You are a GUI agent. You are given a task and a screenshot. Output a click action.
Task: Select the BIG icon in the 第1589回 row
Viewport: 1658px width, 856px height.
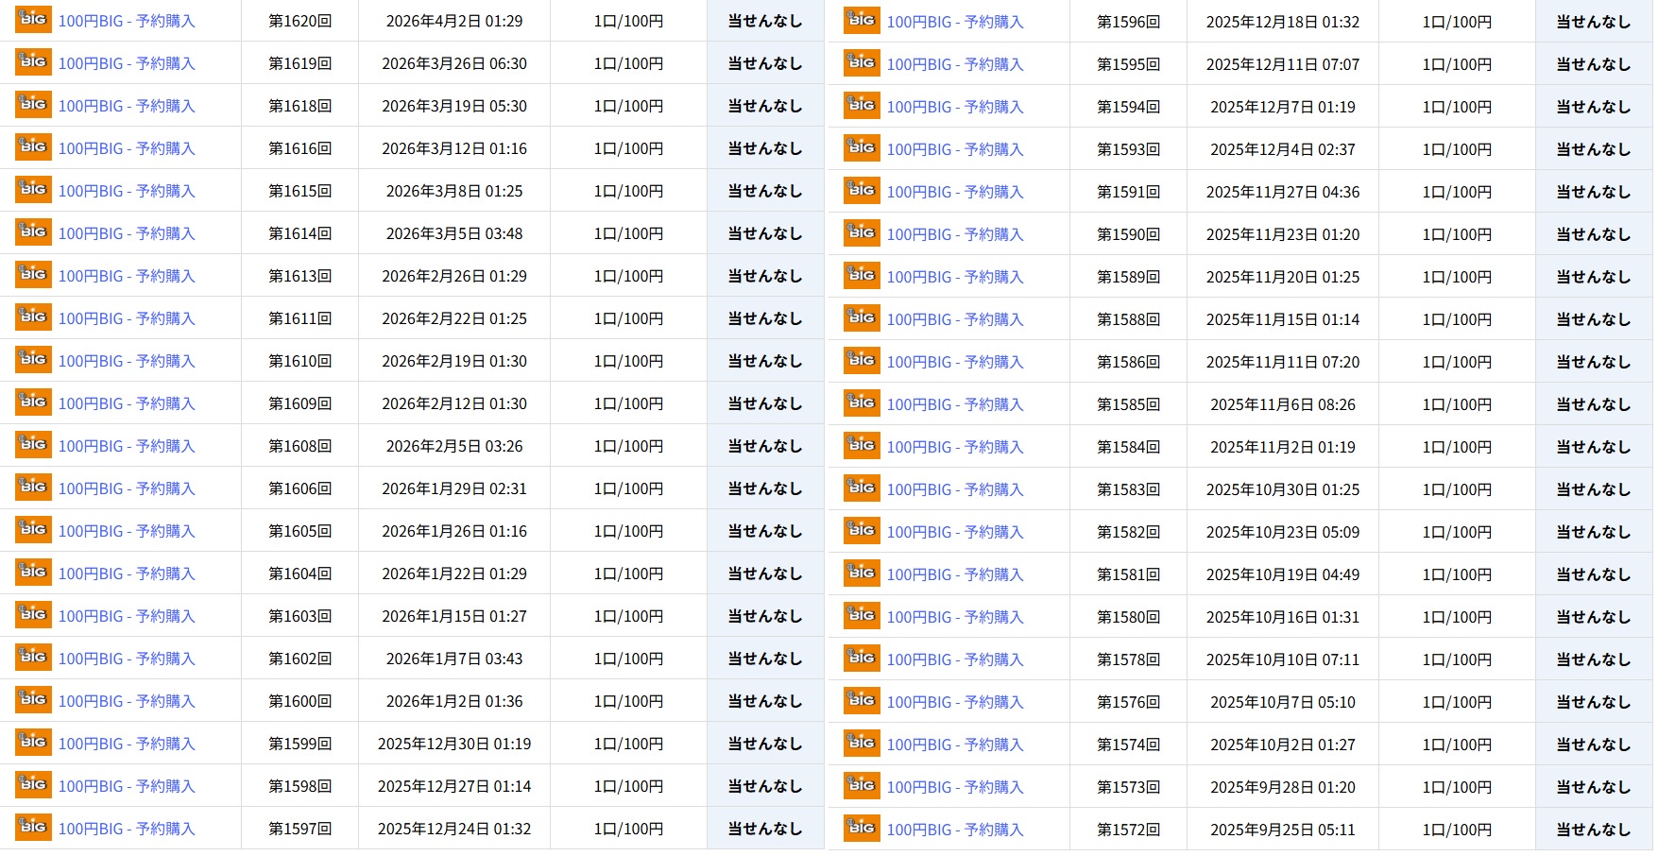click(862, 276)
